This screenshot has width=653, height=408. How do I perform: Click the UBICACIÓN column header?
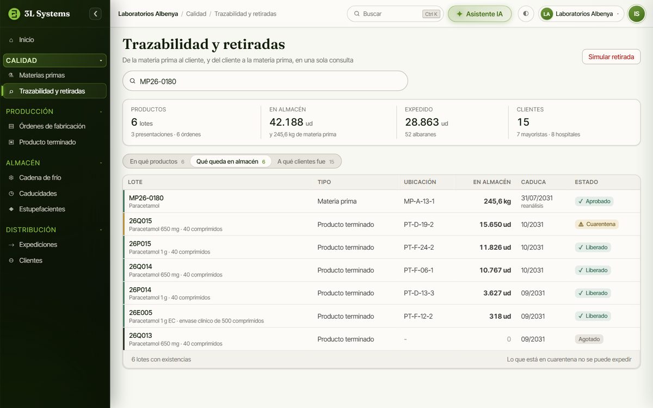point(420,182)
